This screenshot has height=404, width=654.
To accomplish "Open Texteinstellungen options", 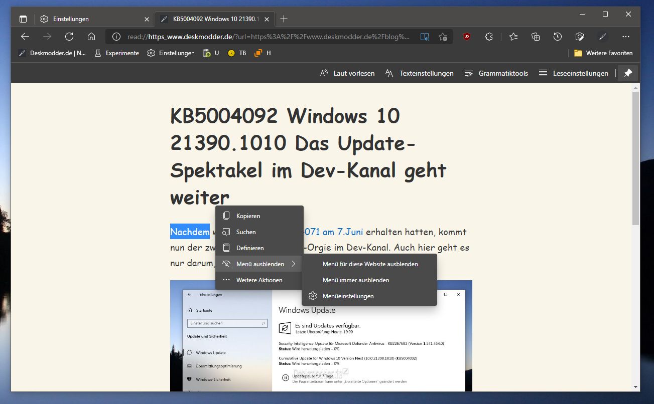I will (x=419, y=73).
